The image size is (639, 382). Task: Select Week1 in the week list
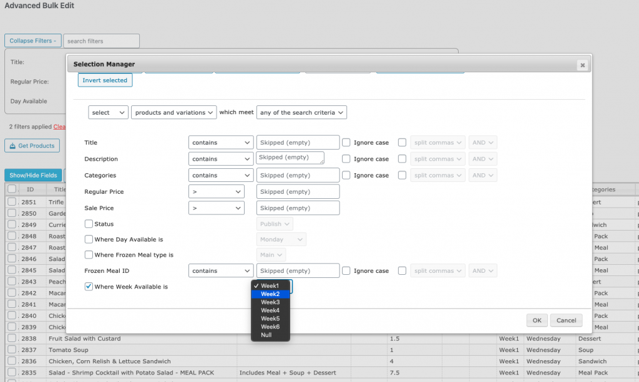click(x=271, y=285)
